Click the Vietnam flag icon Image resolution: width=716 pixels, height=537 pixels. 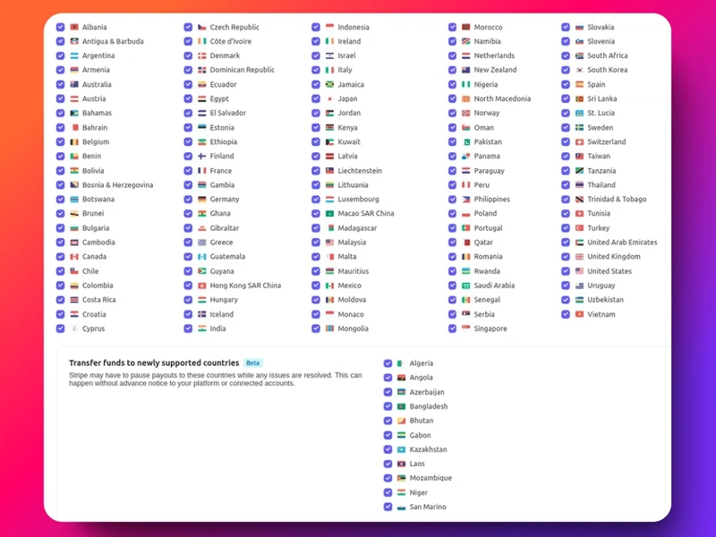(x=579, y=314)
